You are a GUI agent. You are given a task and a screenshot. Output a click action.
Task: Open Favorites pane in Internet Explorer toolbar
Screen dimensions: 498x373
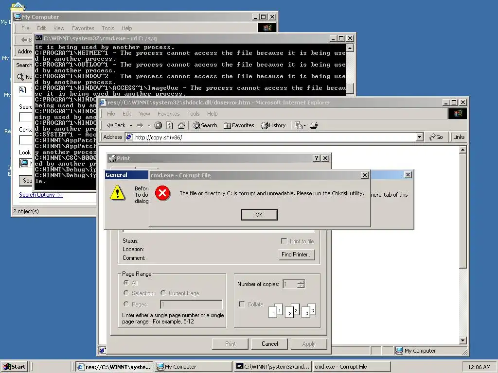[239, 125]
